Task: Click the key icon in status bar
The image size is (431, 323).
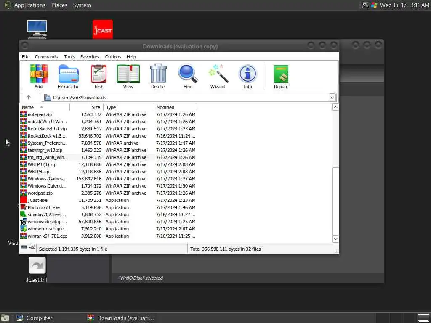Action: [x=32, y=247]
